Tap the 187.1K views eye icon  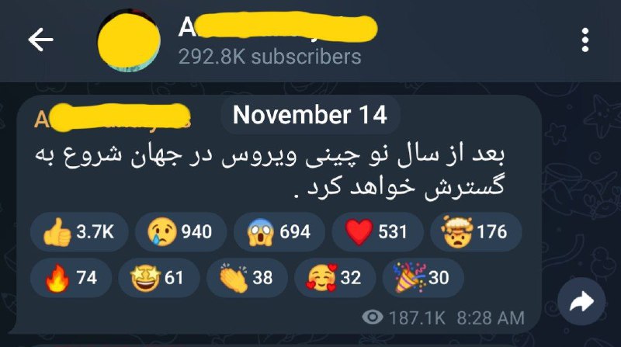coord(373,318)
